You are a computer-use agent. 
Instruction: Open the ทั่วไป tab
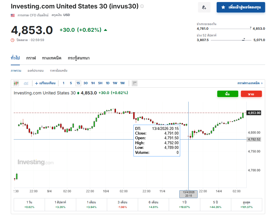coord(15,58)
